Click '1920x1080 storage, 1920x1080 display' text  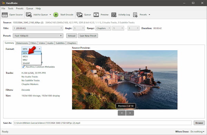[x=41, y=96]
